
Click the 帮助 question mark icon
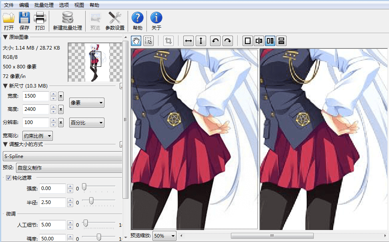point(137,18)
